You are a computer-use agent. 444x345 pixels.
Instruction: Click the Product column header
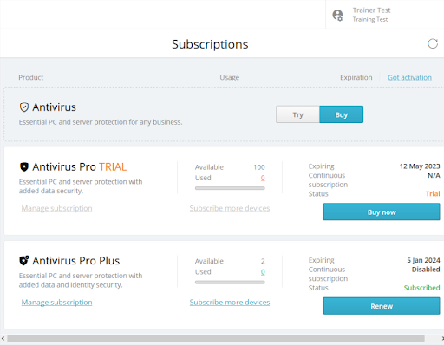(31, 77)
